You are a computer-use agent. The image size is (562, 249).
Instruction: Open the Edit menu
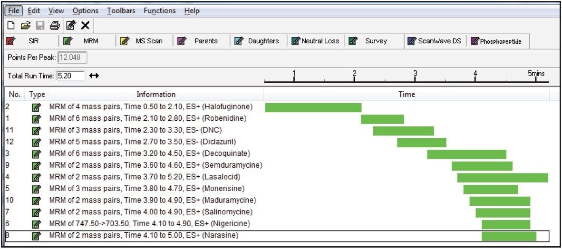pyautogui.click(x=34, y=11)
